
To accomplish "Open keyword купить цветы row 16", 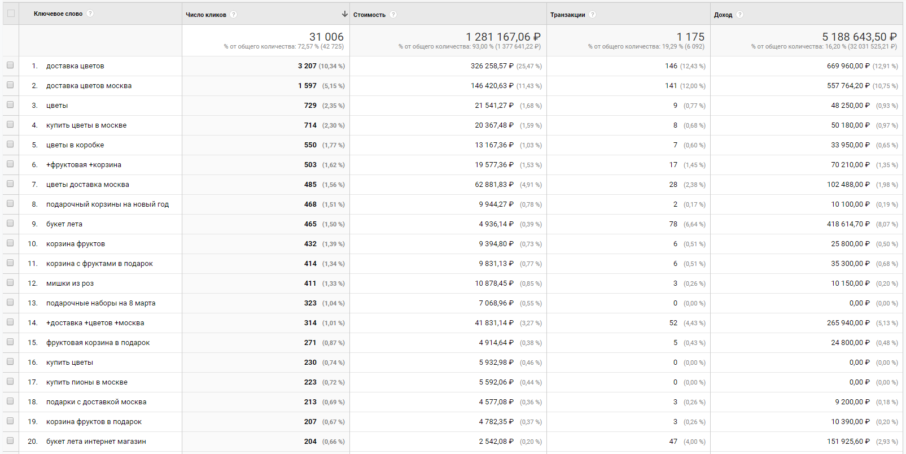I will [69, 363].
